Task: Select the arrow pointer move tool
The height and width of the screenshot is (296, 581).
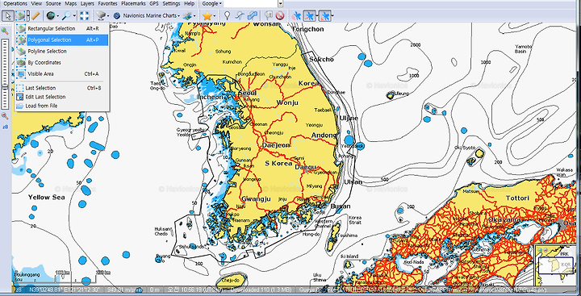Action: point(8,15)
